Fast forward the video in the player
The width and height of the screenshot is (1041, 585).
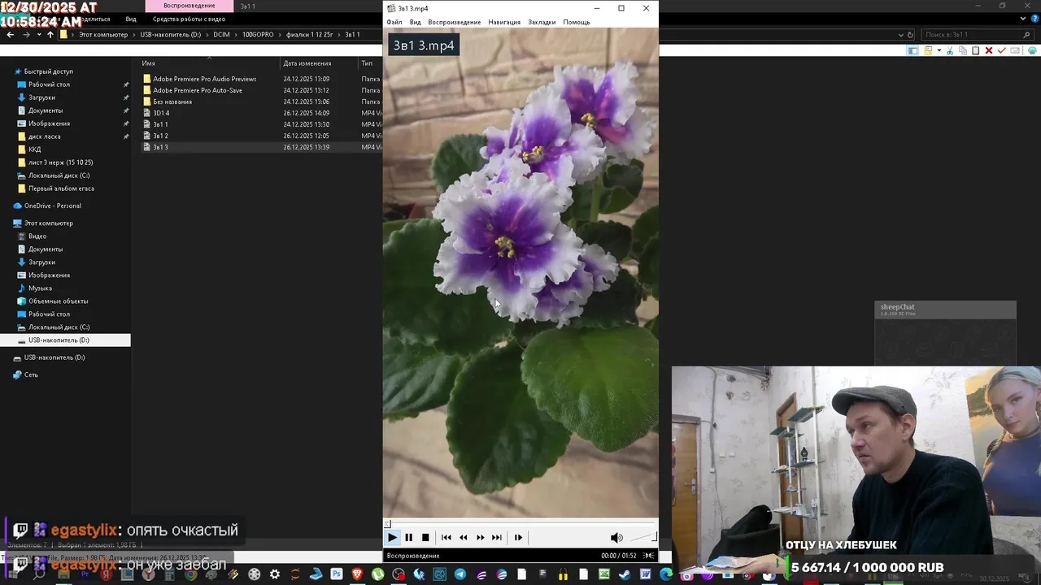[480, 537]
